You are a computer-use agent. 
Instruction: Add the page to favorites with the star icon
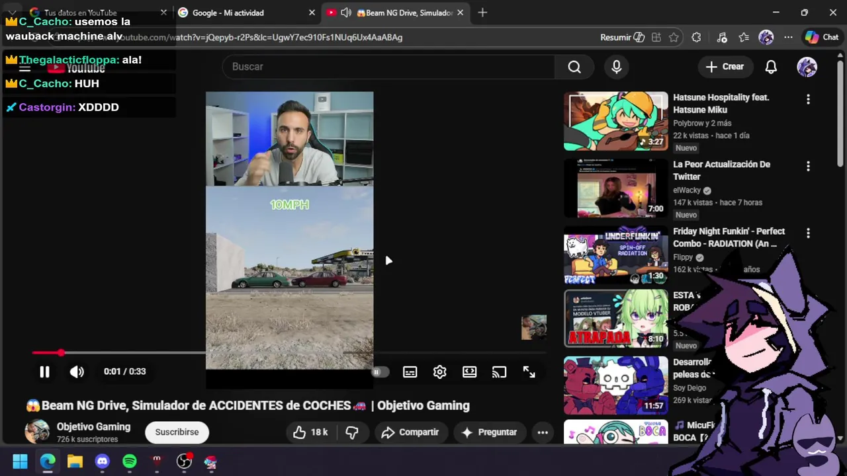tap(674, 38)
